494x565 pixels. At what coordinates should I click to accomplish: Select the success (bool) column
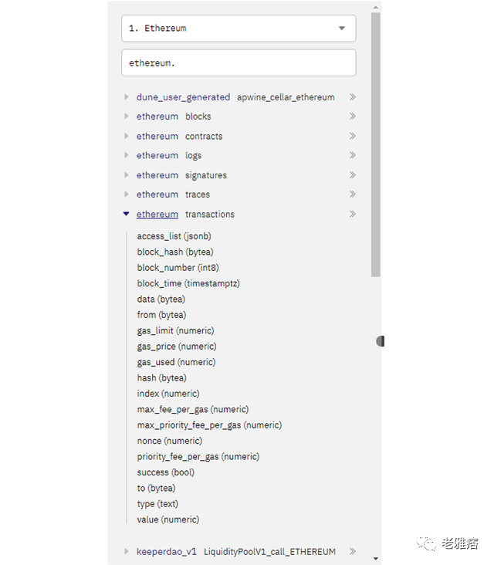click(x=166, y=472)
